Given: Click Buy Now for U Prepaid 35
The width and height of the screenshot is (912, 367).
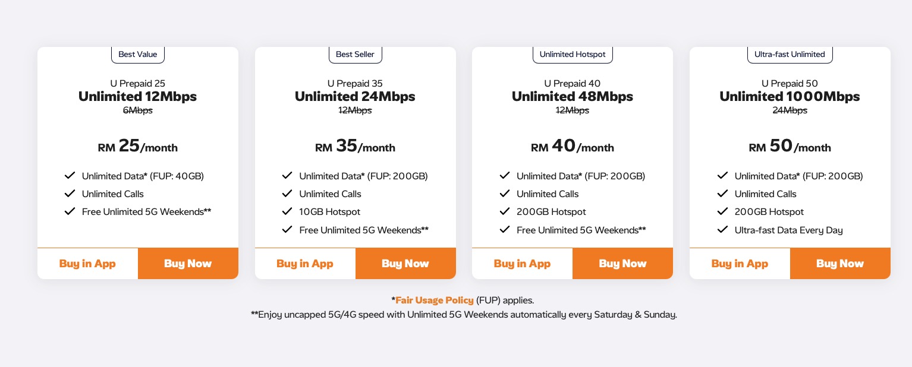Looking at the screenshot, I should [x=405, y=264].
